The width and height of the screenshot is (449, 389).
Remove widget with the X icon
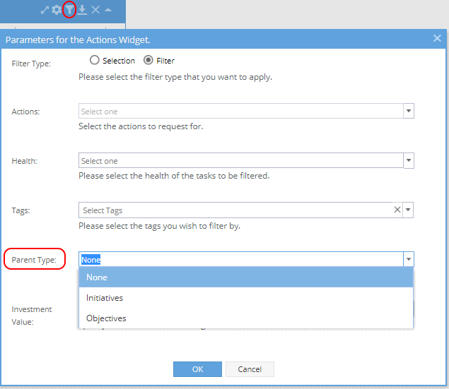click(95, 10)
